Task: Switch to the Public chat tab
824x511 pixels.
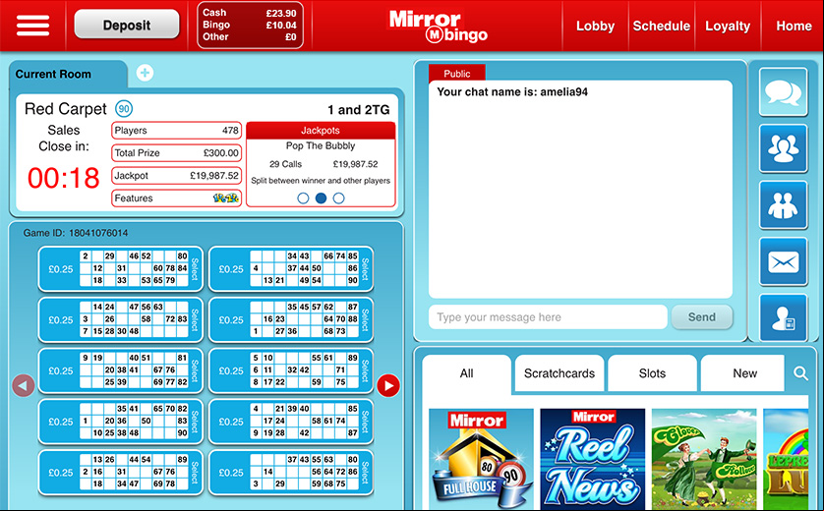Action: pyautogui.click(x=456, y=73)
